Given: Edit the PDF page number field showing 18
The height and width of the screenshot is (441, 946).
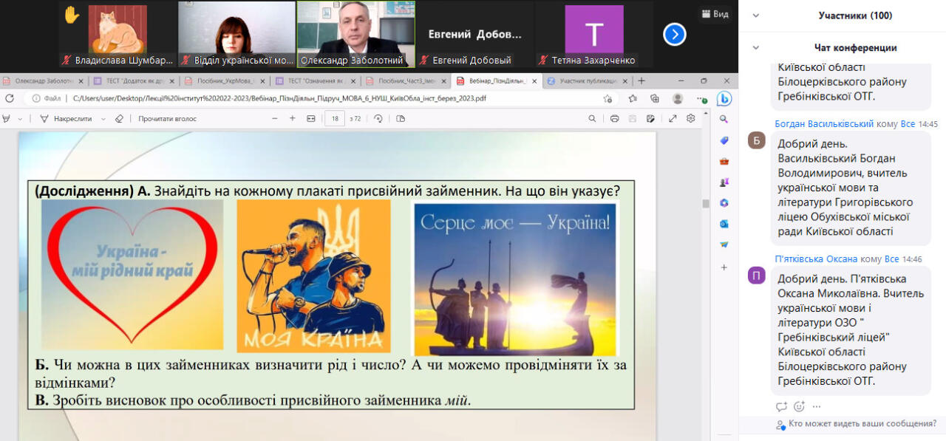Looking at the screenshot, I should [335, 118].
